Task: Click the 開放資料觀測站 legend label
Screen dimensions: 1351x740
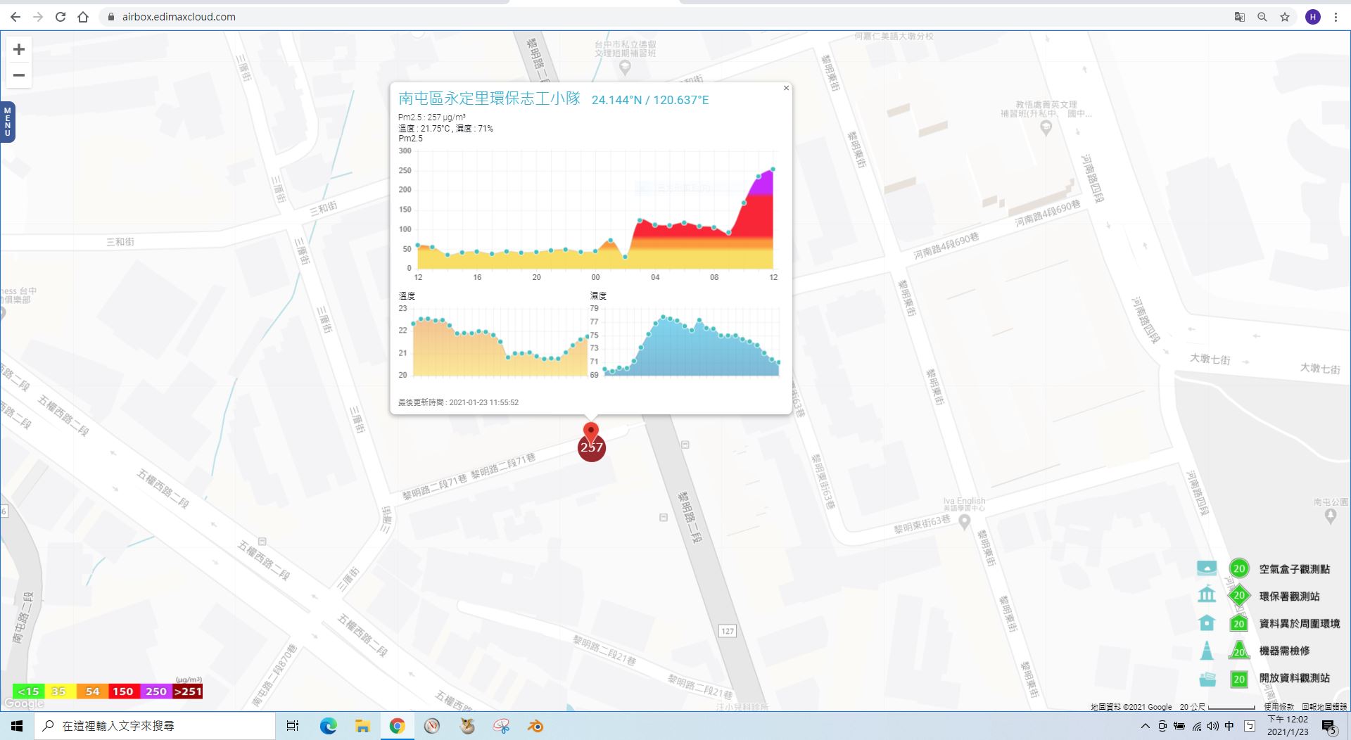Action: click(1294, 678)
